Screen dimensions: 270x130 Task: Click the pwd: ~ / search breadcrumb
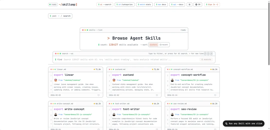coord(60,16)
